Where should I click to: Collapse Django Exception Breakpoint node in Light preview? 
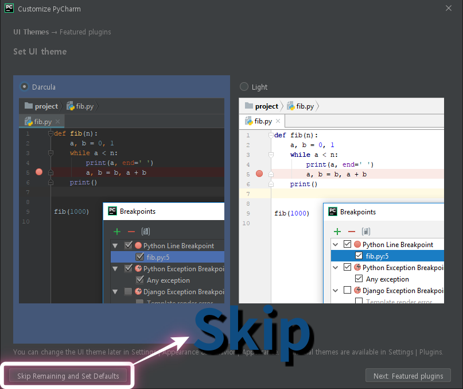click(x=336, y=291)
